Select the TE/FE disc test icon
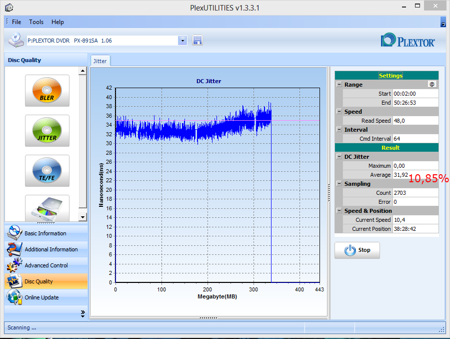Screen dimensions: 450x339 47,171
